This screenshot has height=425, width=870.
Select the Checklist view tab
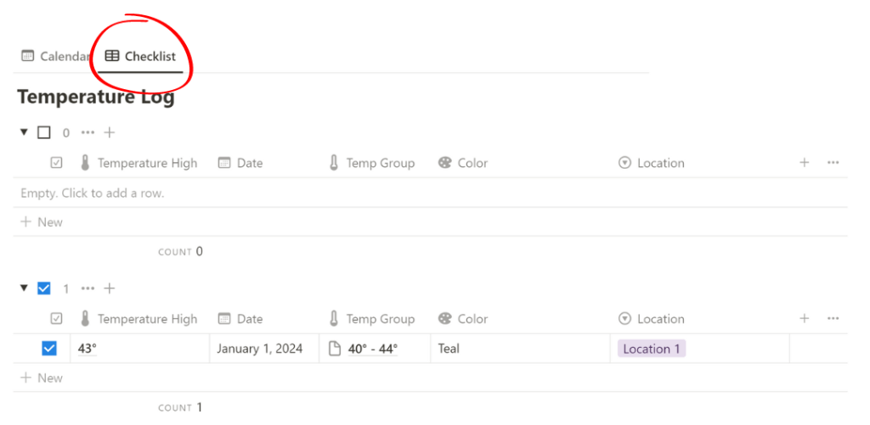point(140,57)
